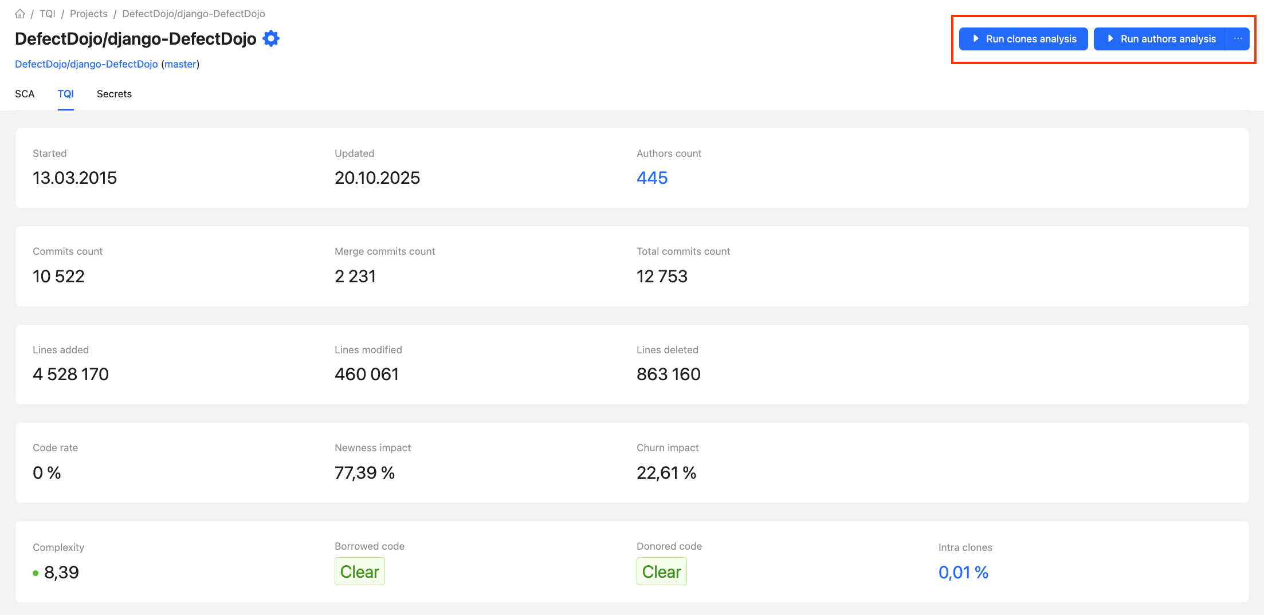Click the DefectDojo/django-DefectDojo breadcrumb item
Image resolution: width=1264 pixels, height=615 pixels.
click(193, 14)
